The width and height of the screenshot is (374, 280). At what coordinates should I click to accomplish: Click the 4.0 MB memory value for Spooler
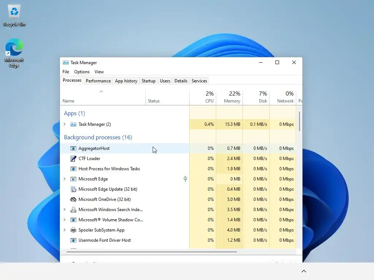(x=233, y=230)
